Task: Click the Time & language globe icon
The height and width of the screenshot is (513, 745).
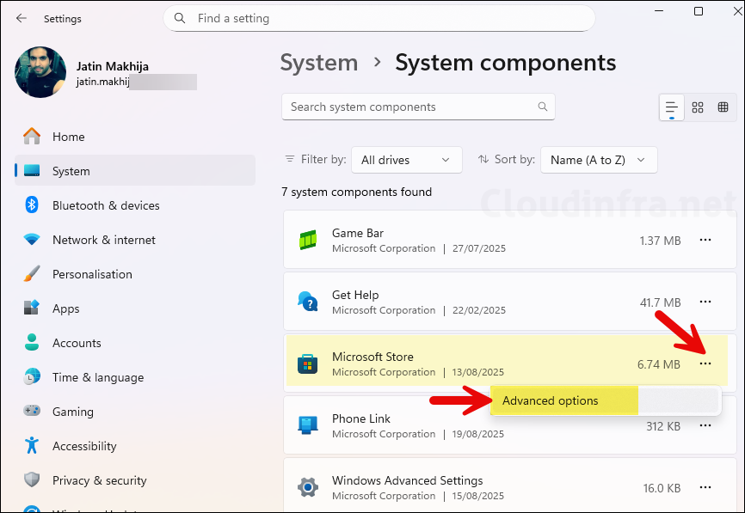Action: click(32, 376)
